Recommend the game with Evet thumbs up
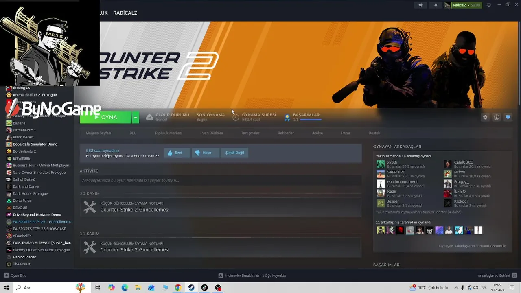 tap(177, 153)
